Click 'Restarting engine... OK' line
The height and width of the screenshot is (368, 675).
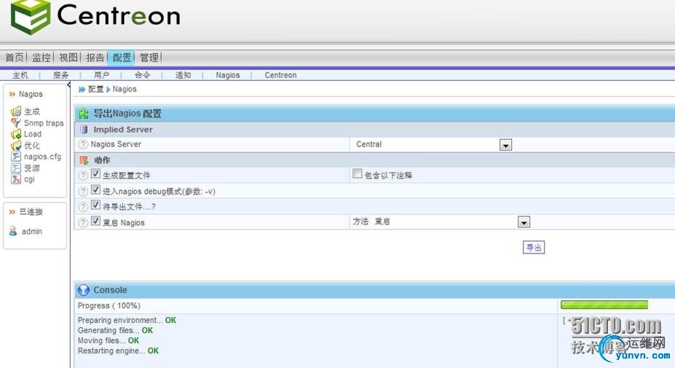(119, 351)
